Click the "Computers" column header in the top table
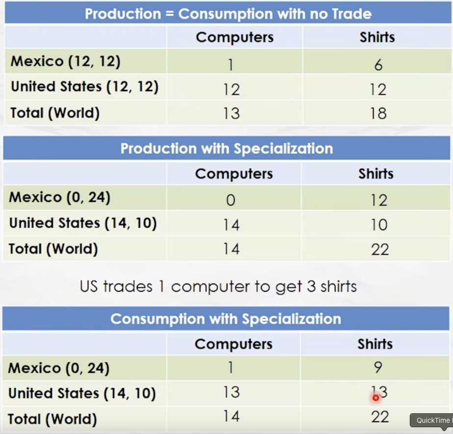Screen dimensions: 453x434 point(235,37)
